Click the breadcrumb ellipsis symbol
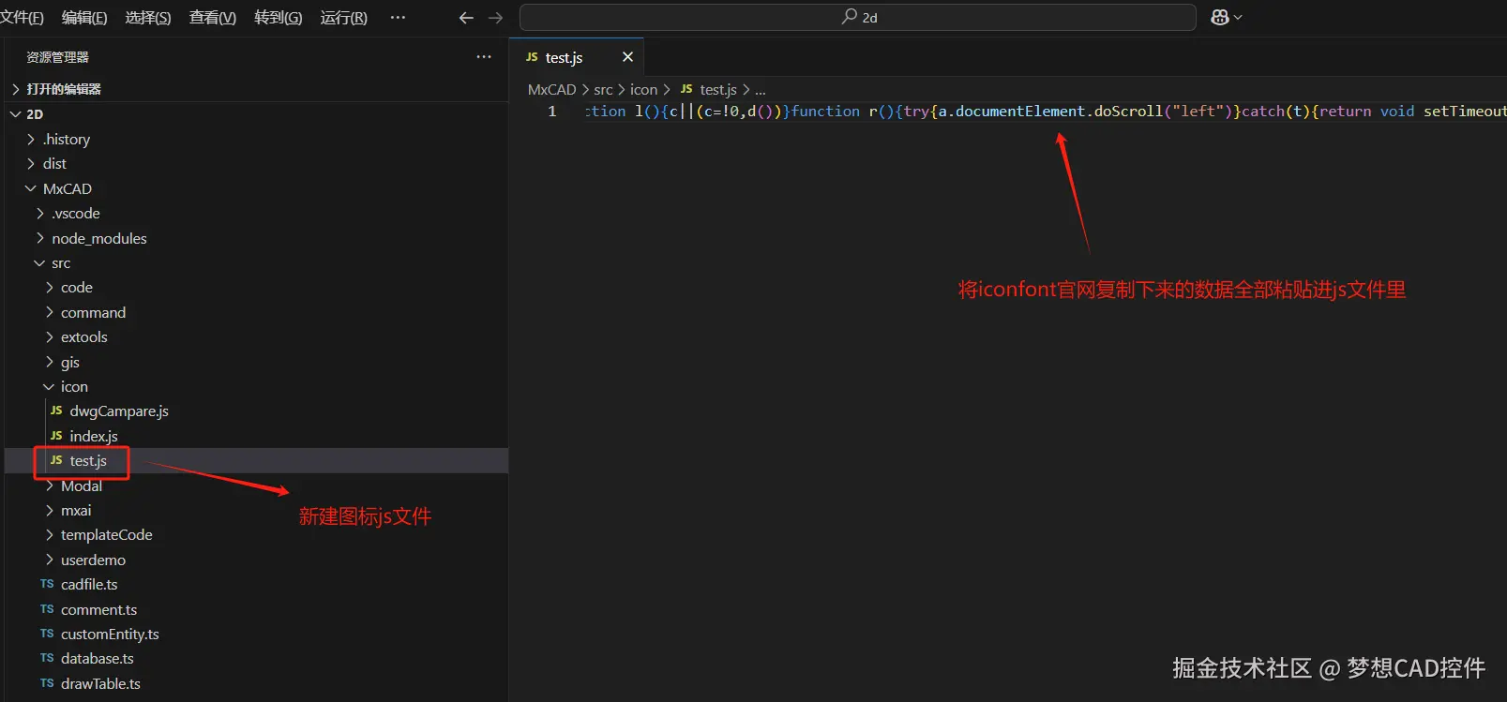The width and height of the screenshot is (1507, 702). (x=761, y=90)
